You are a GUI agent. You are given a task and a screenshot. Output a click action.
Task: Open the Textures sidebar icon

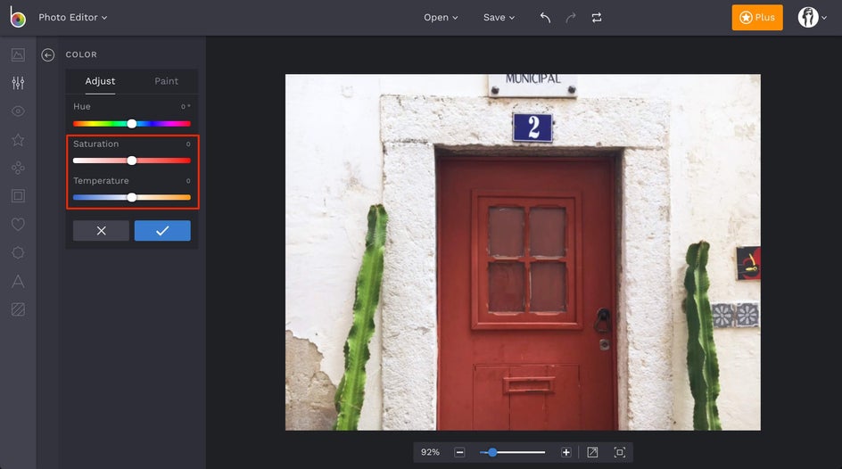[x=18, y=309]
